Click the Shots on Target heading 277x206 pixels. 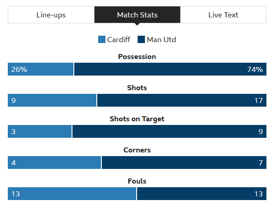(137, 119)
